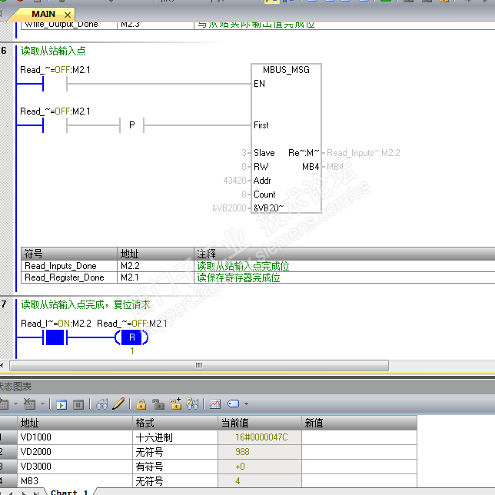The height and width of the screenshot is (495, 495).
Task: Toggle the pause chart button
Action: pos(78,404)
